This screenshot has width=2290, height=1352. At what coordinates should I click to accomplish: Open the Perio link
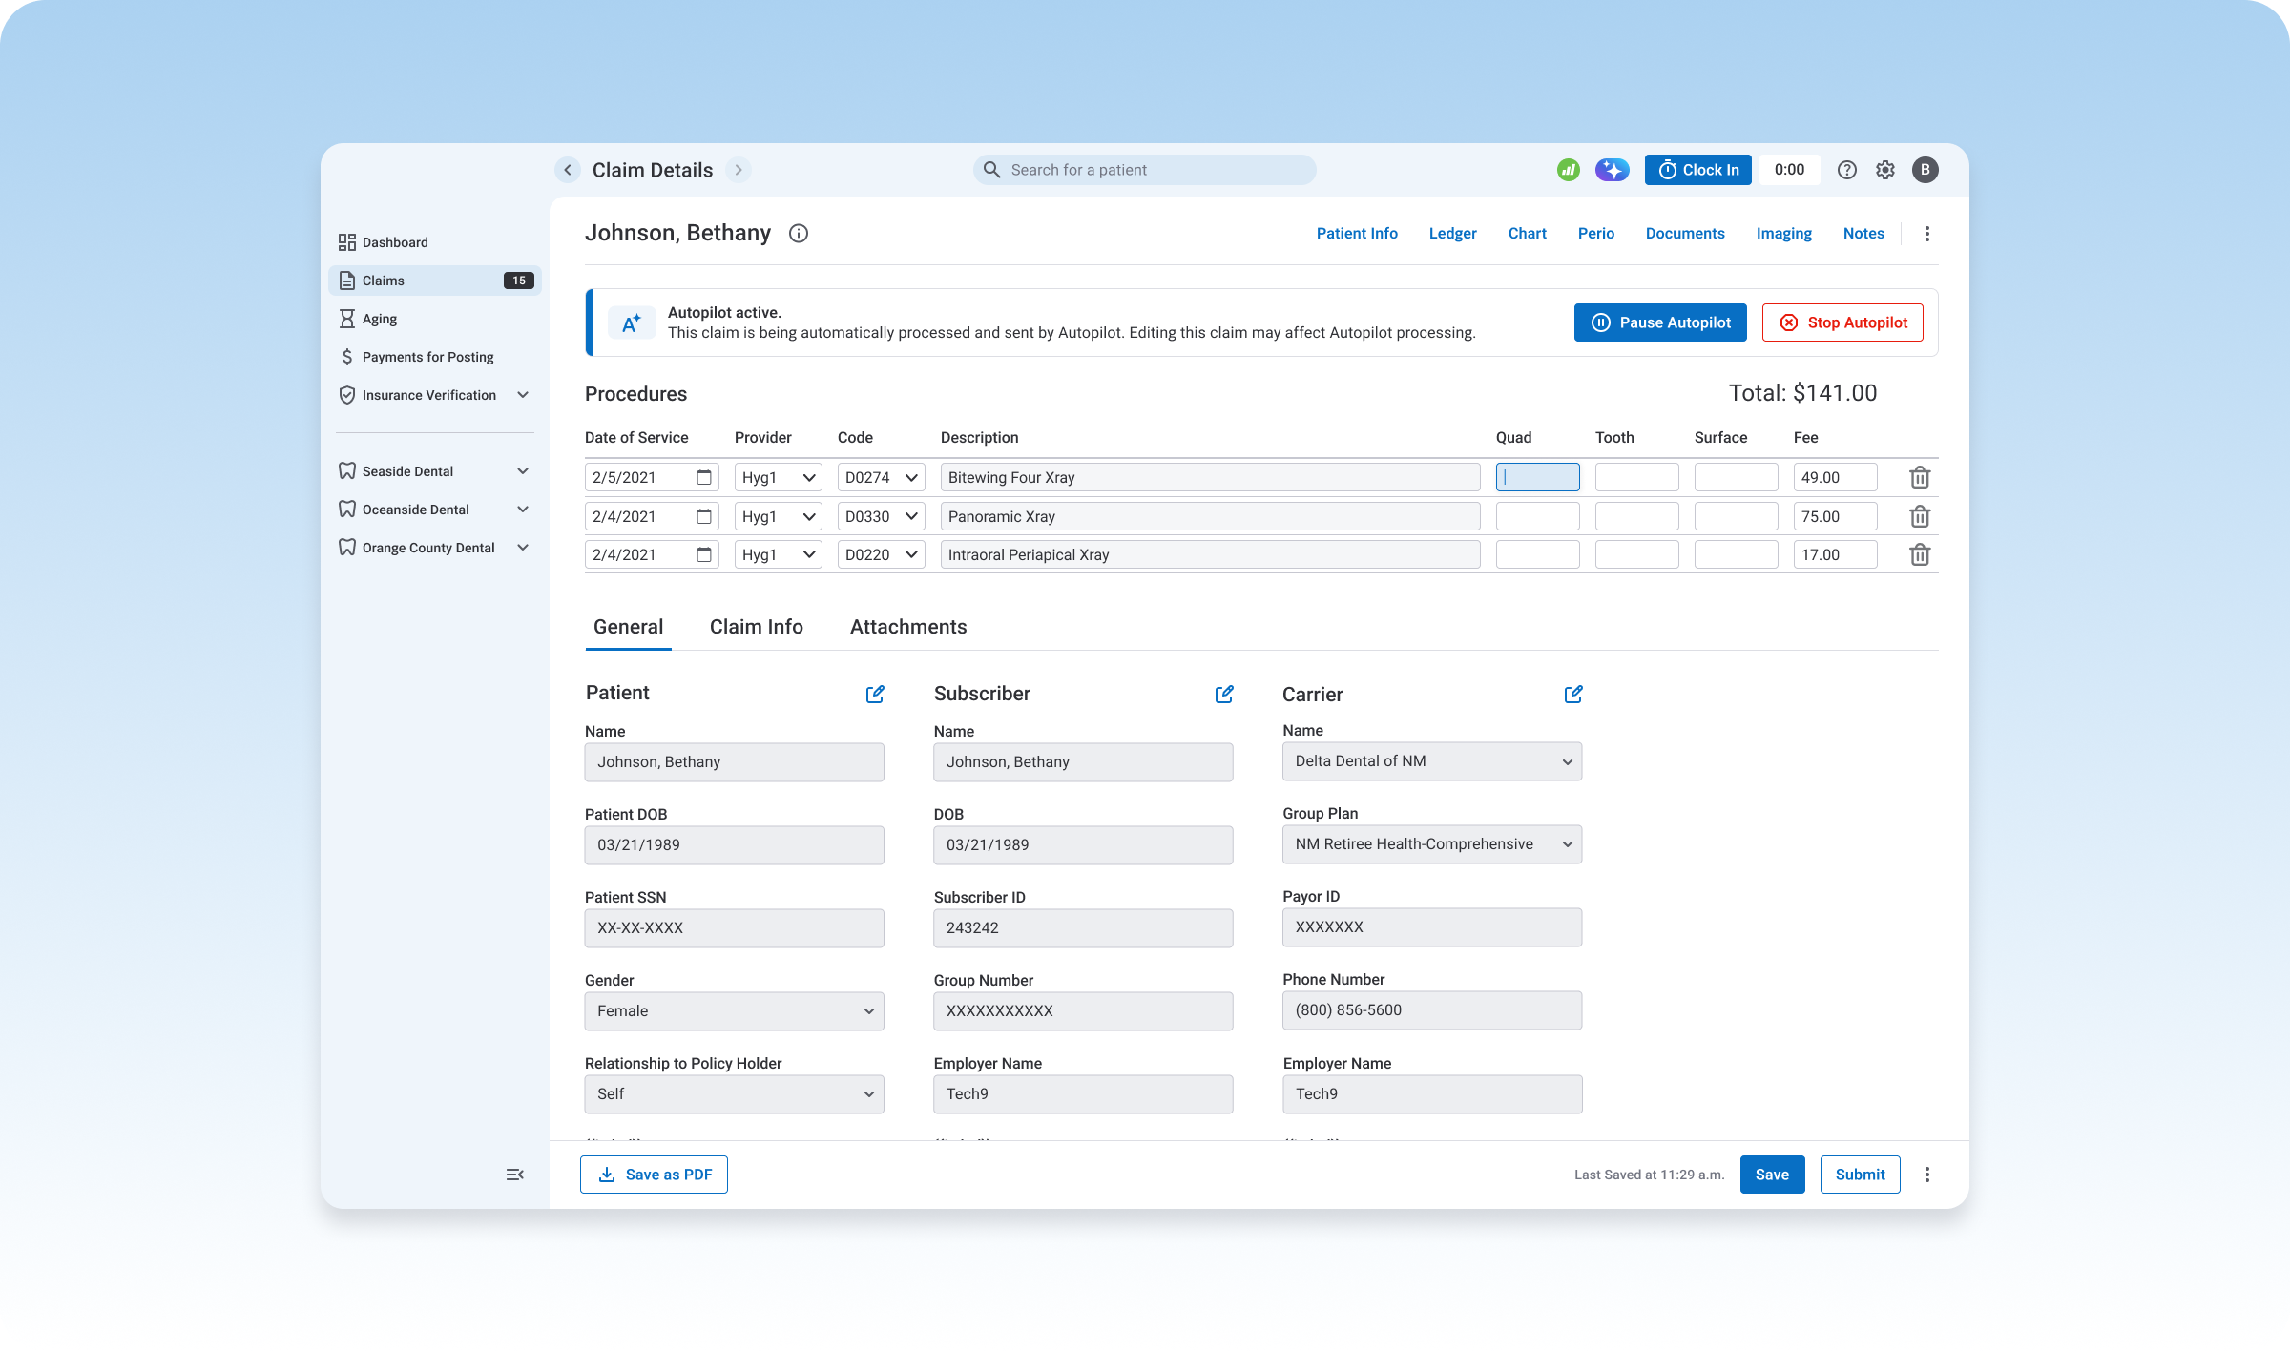[1596, 234]
